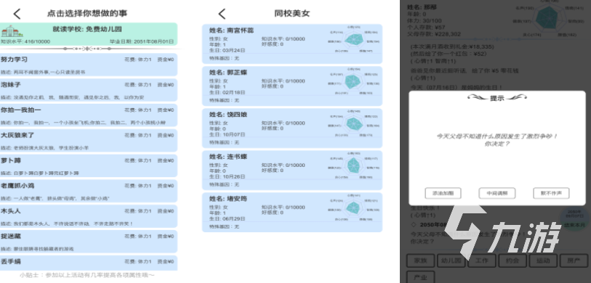Select classmate 南宫怀蕊's name
The height and width of the screenshot is (283, 591).
coord(232,30)
